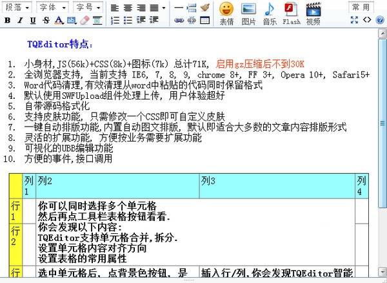
Task: Click the yellow 行2 row header cell
Action: [15, 245]
